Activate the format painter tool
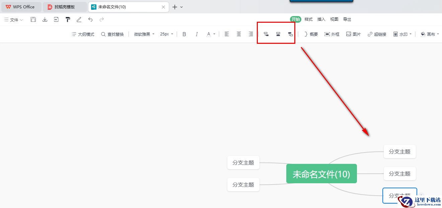442x208 pixels. [x=68, y=19]
